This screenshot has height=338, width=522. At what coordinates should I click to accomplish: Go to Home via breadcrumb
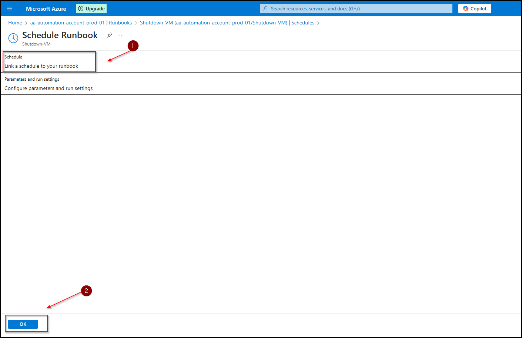tap(15, 23)
